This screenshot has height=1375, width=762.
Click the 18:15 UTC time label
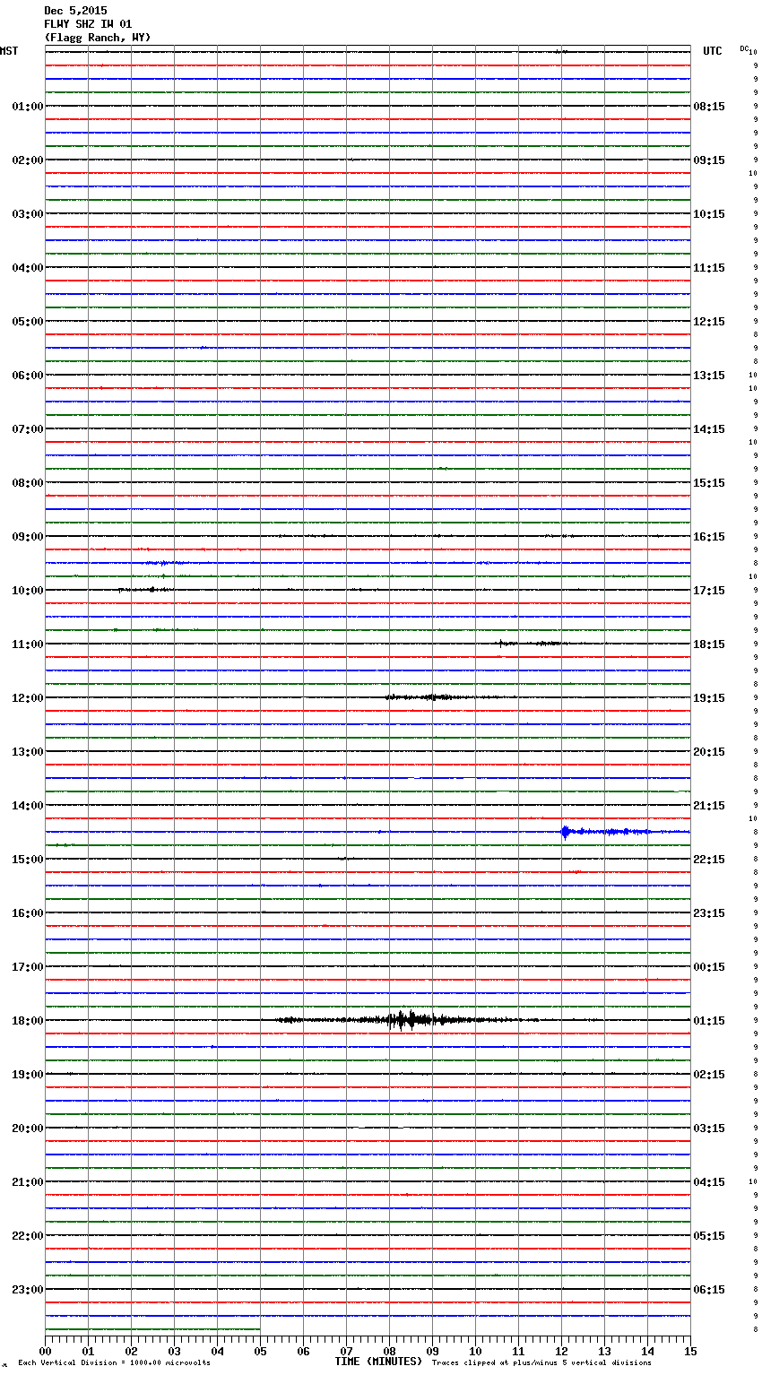click(x=709, y=644)
